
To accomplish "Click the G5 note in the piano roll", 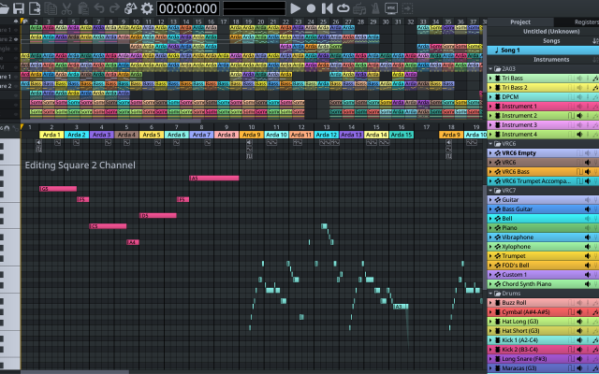I will pos(58,189).
